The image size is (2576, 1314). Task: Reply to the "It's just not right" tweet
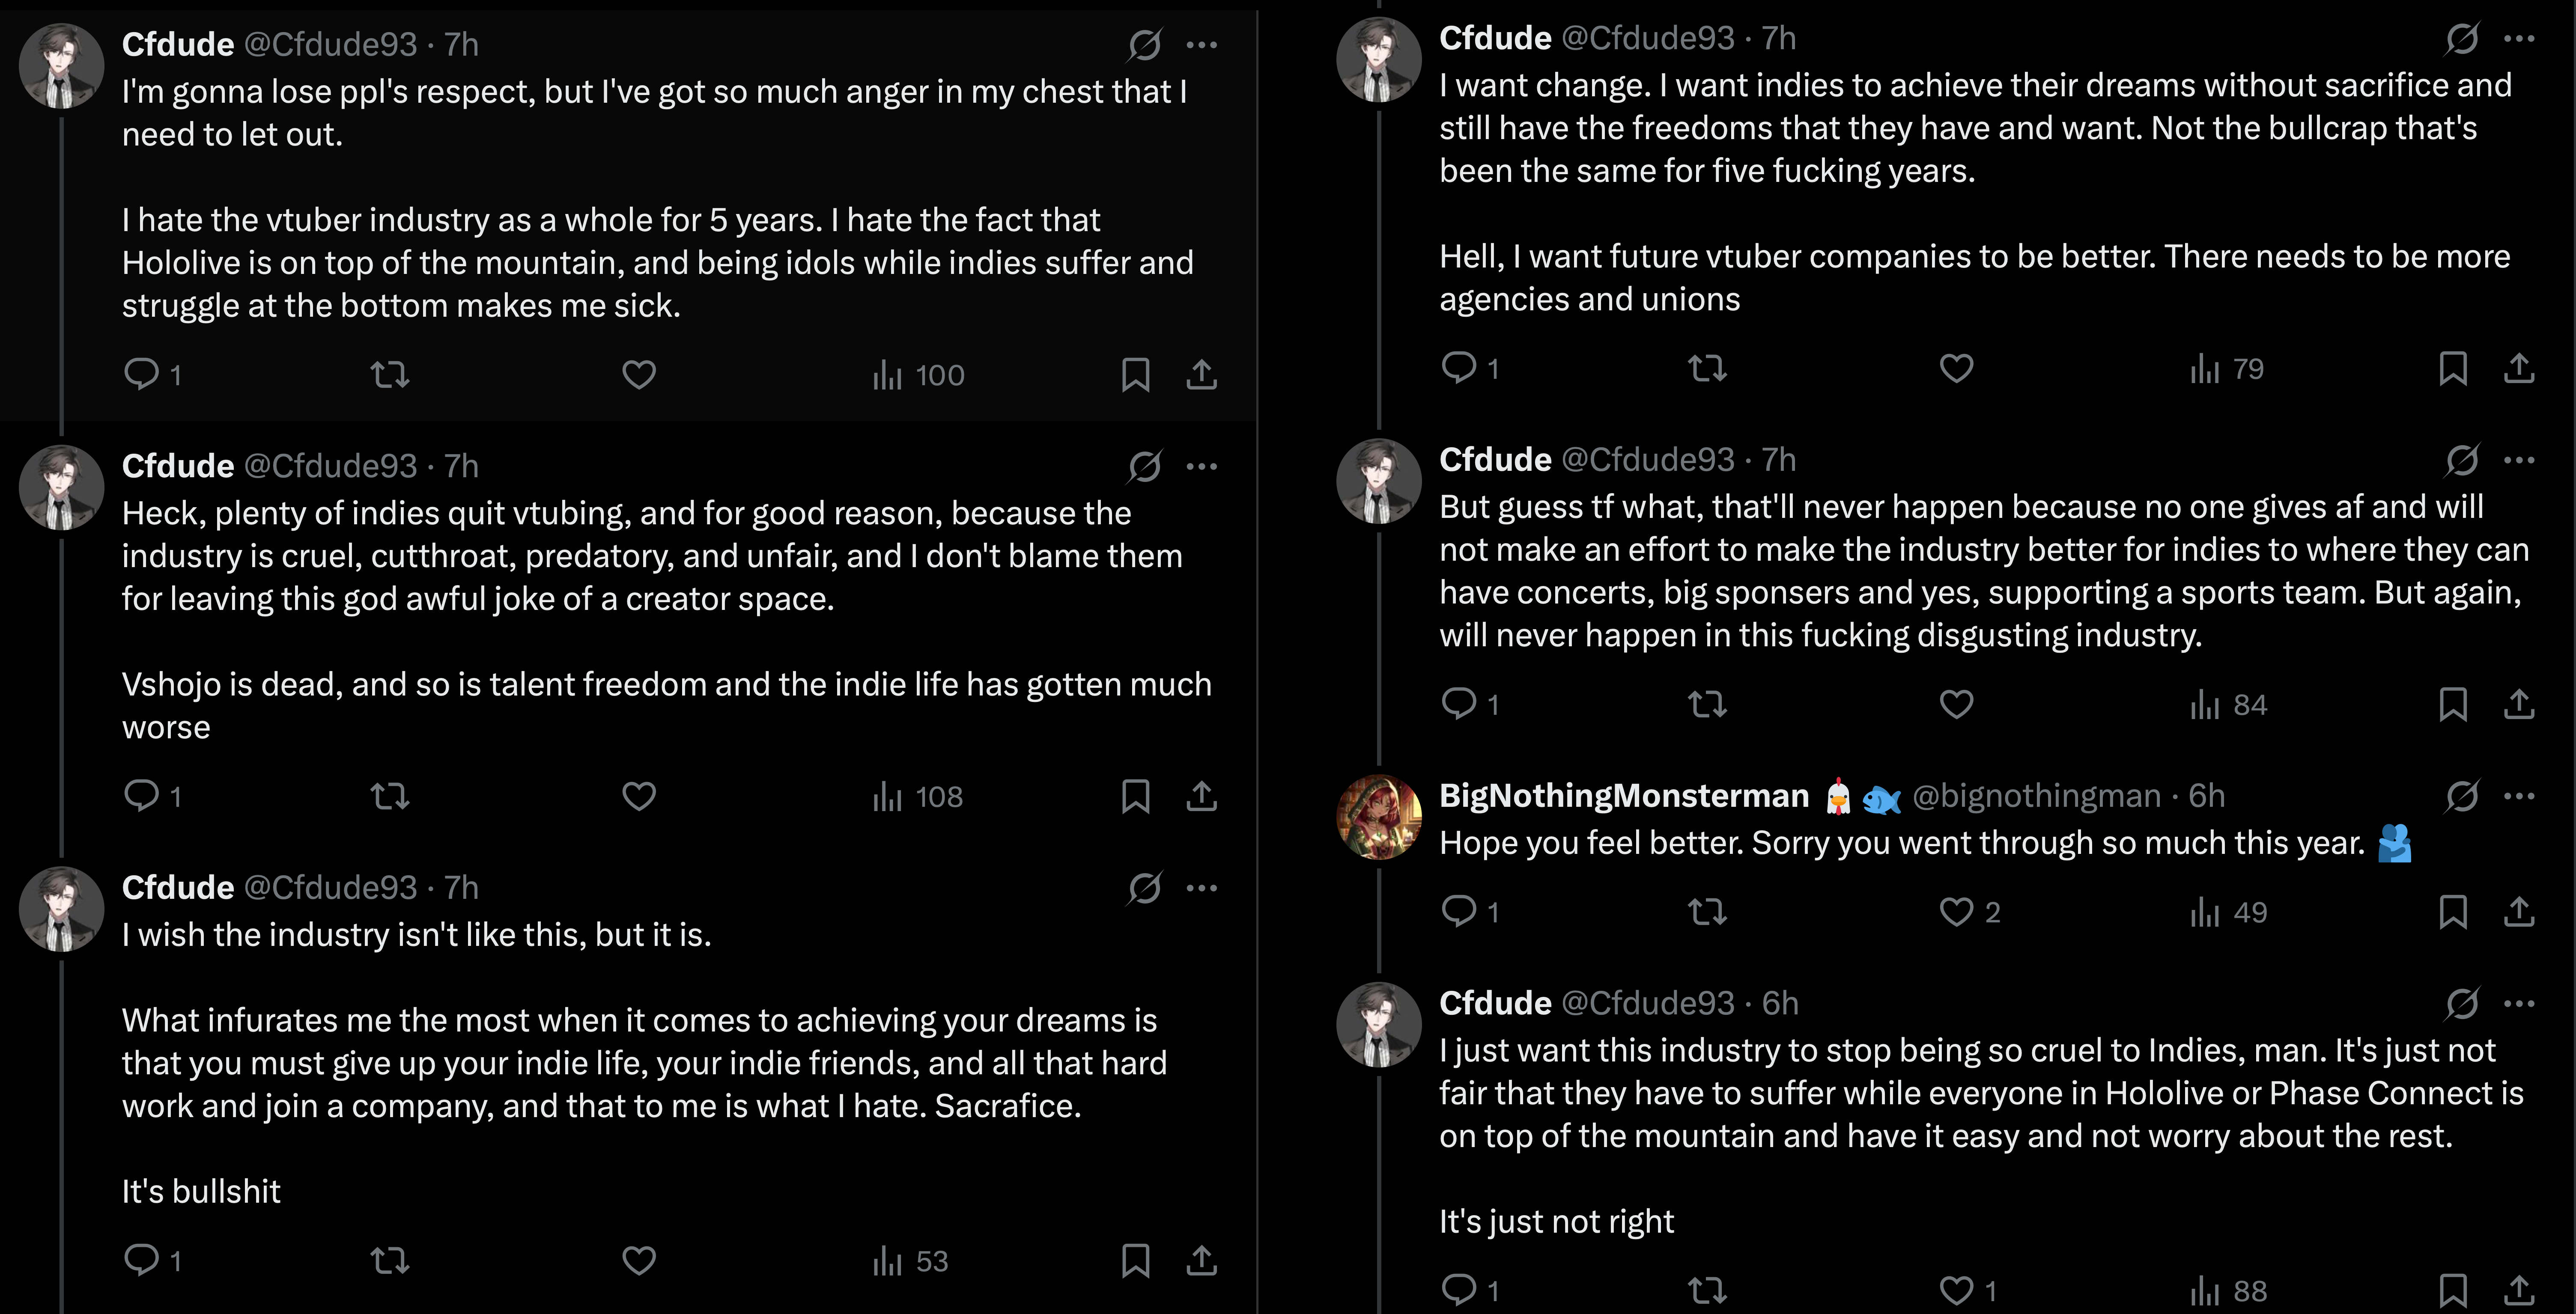pos(1459,1290)
